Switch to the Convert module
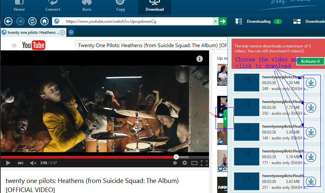This screenshot has height=193, width=325. coord(53,6)
